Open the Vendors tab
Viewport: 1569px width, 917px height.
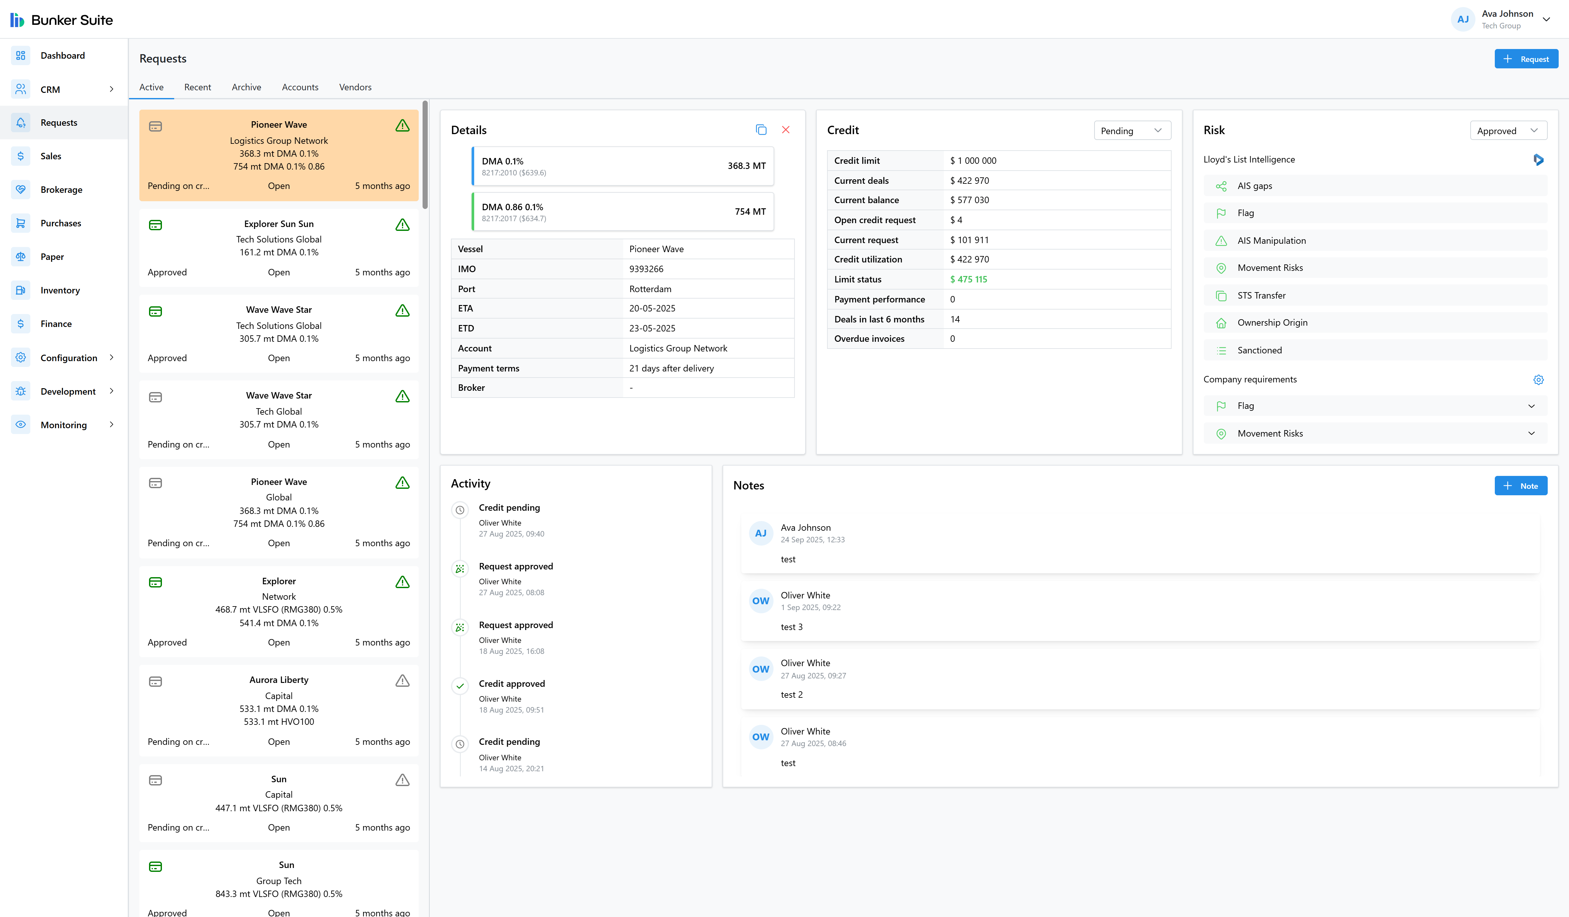click(x=355, y=87)
